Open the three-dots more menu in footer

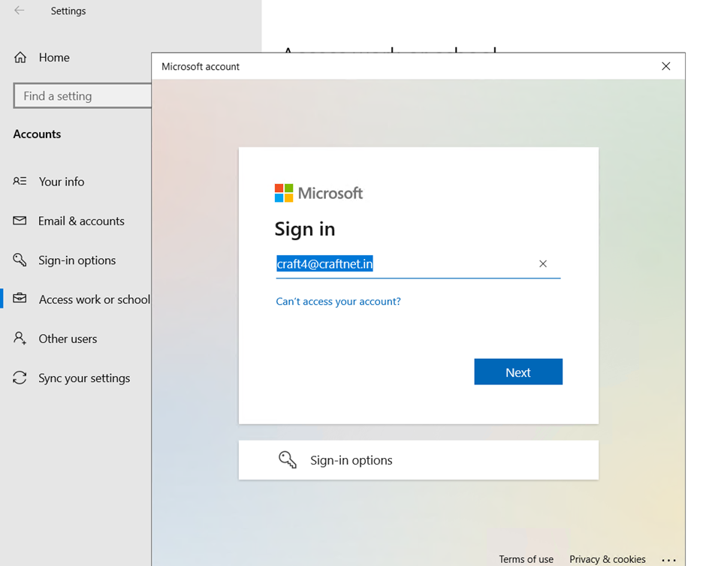pyautogui.click(x=669, y=560)
